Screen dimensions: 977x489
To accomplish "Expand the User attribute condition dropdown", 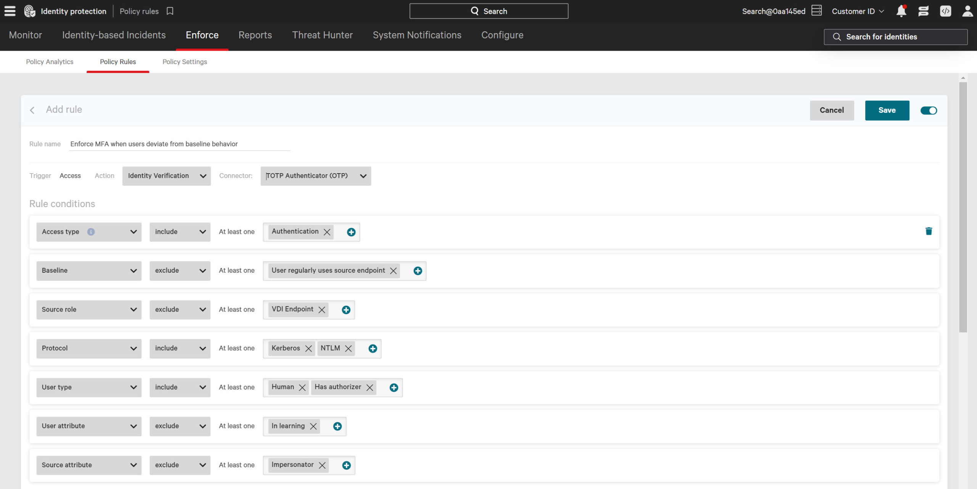I will pos(89,426).
